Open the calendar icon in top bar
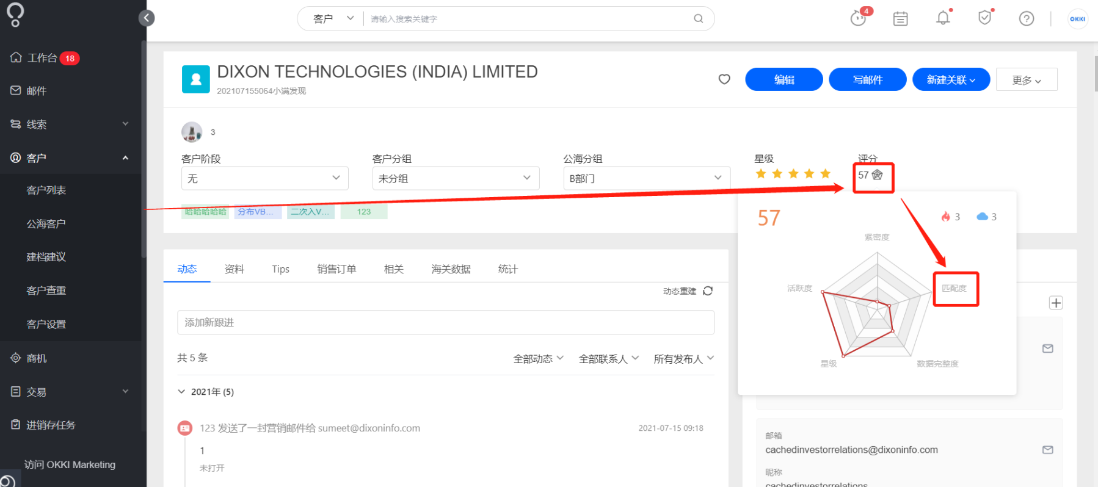The height and width of the screenshot is (487, 1098). 900,19
